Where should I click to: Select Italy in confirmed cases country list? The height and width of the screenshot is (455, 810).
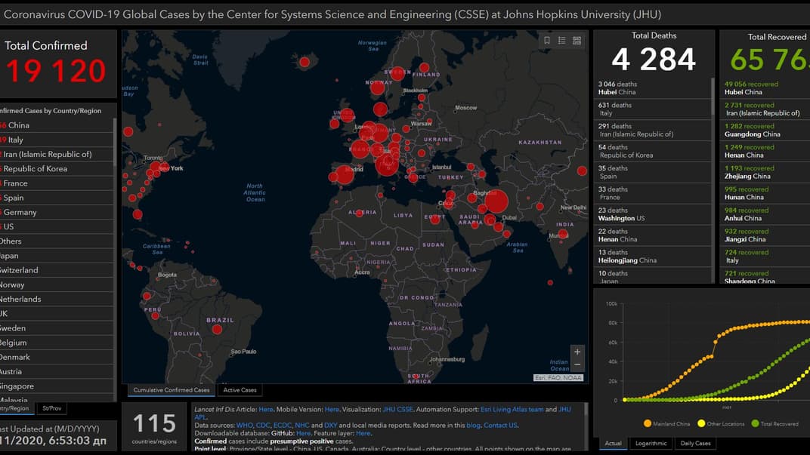16,140
